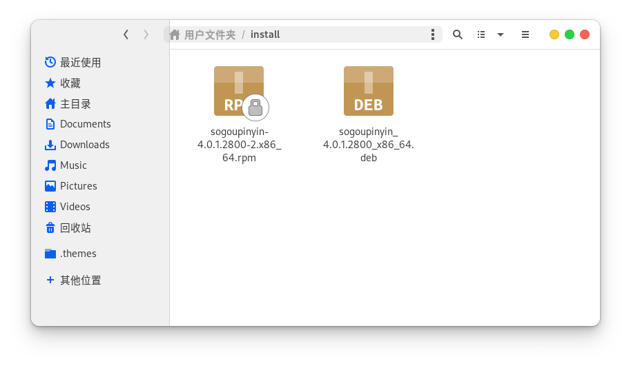The width and height of the screenshot is (631, 368).
Task: Click the install path segment
Action: pos(265,34)
